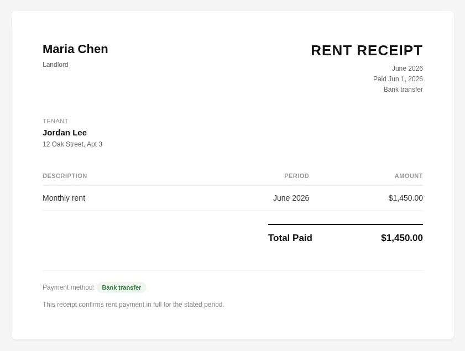Click the receipt confirmation footer note
The width and height of the screenshot is (465, 351).
tap(133, 305)
